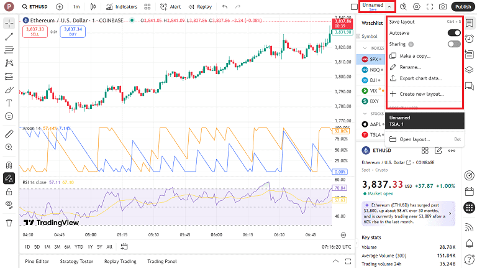Select the crosshair cursor tool
This screenshot has width=477, height=268.
9,24
